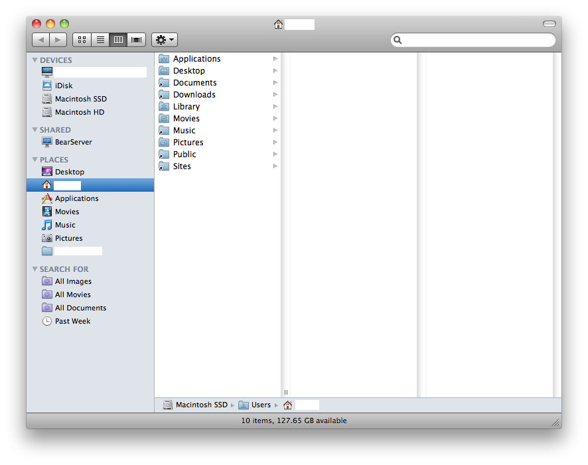The image size is (588, 465).
Task: Collapse the SHARED section
Action: [35, 129]
